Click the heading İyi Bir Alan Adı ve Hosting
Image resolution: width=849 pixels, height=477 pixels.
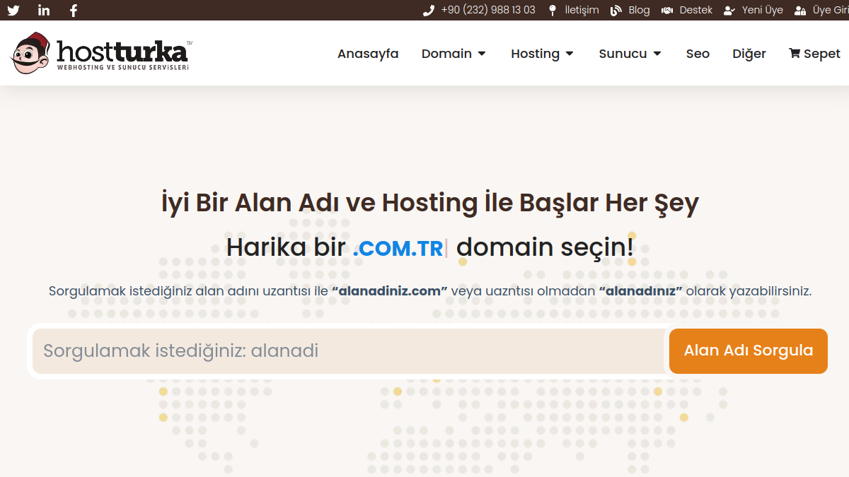click(x=430, y=203)
